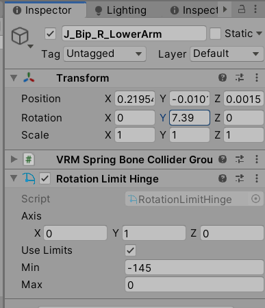The height and width of the screenshot is (308, 265).
Task: Click the Position Y field
Action: pyautogui.click(x=190, y=99)
